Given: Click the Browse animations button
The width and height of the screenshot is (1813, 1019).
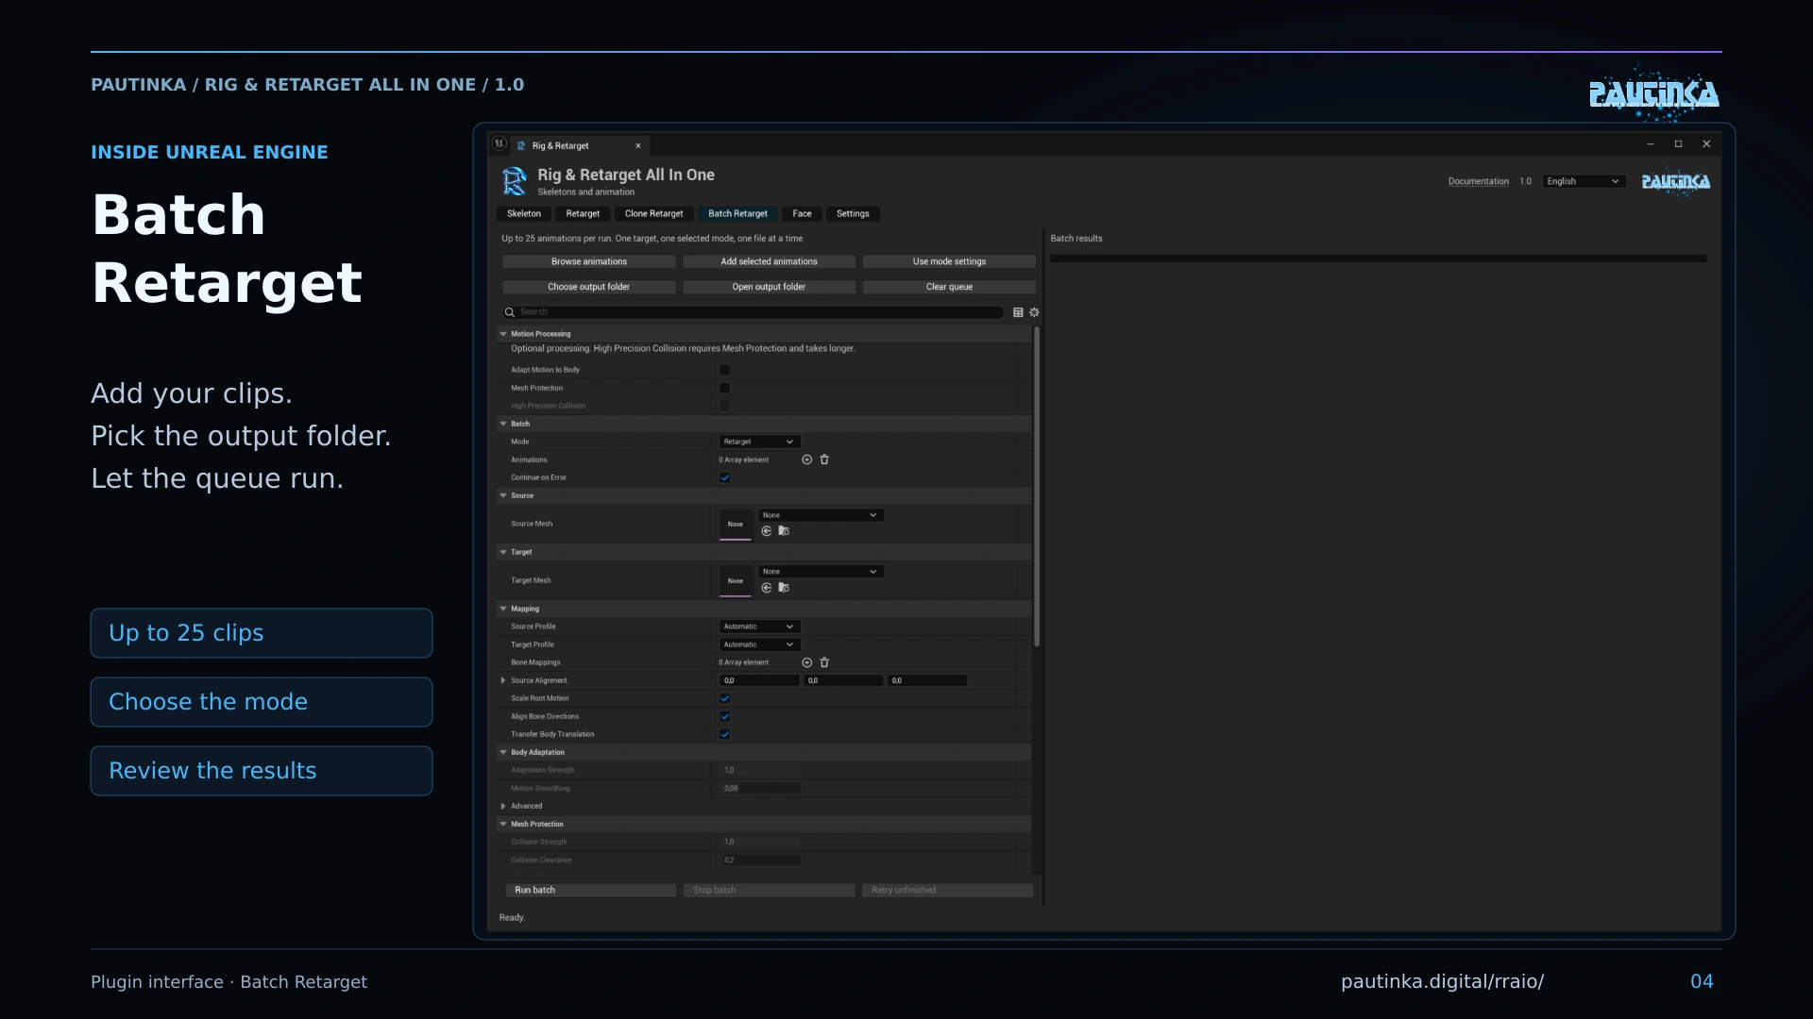Looking at the screenshot, I should pyautogui.click(x=589, y=261).
